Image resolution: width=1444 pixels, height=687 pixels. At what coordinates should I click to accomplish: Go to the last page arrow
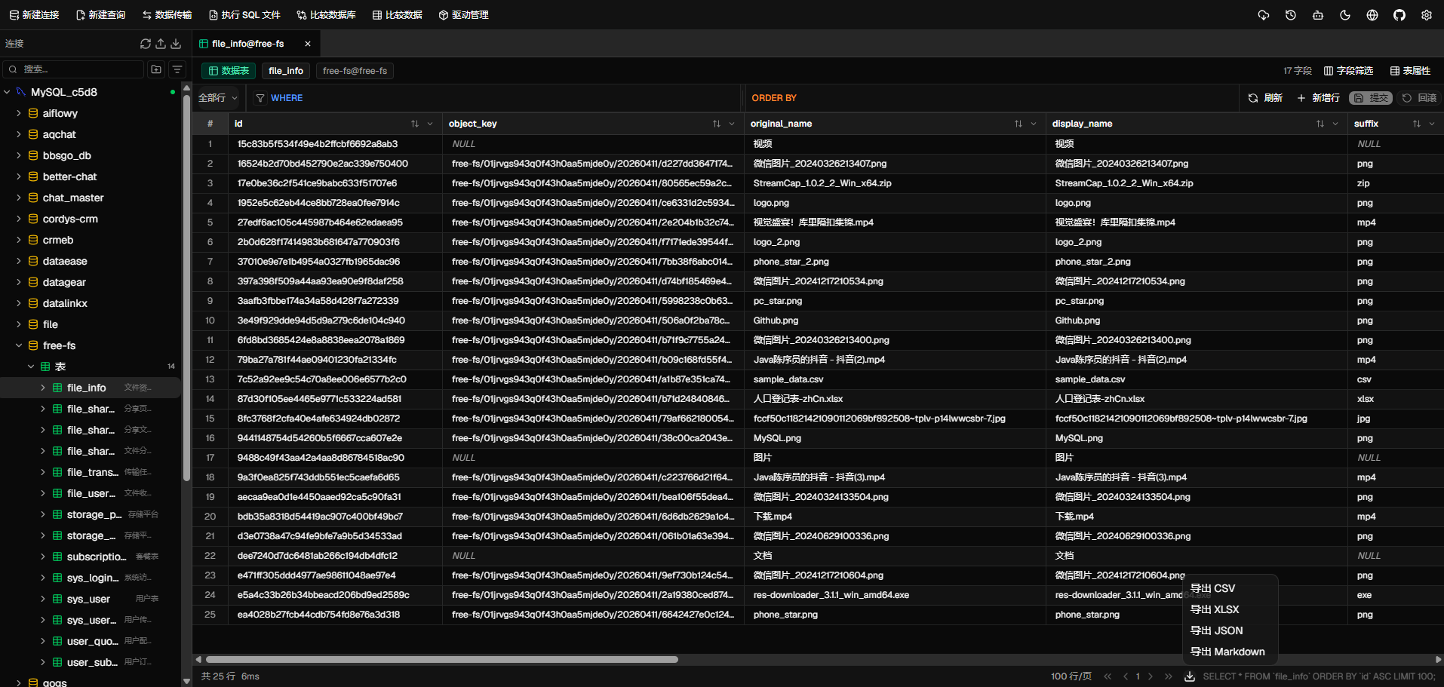tap(1169, 676)
